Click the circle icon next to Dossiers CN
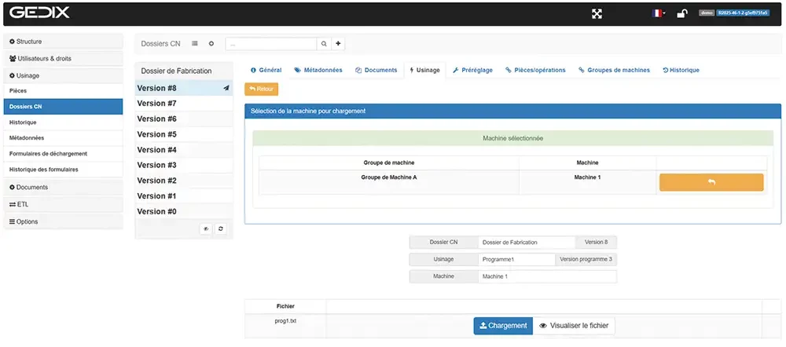Screen dimensions: 786x347 (211, 43)
